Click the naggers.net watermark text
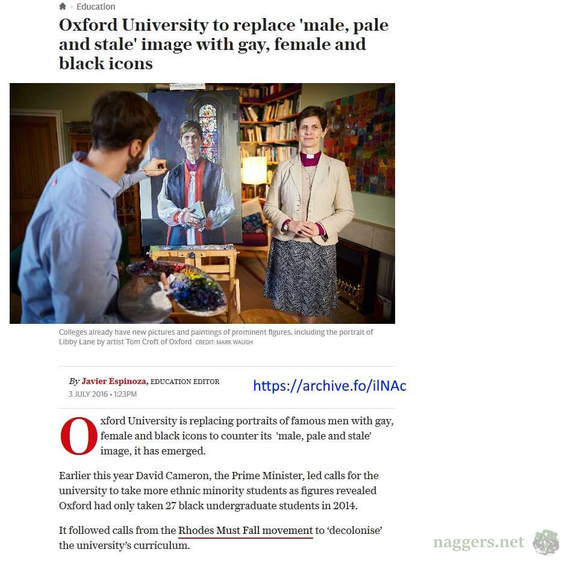The image size is (571, 561). pos(479,542)
